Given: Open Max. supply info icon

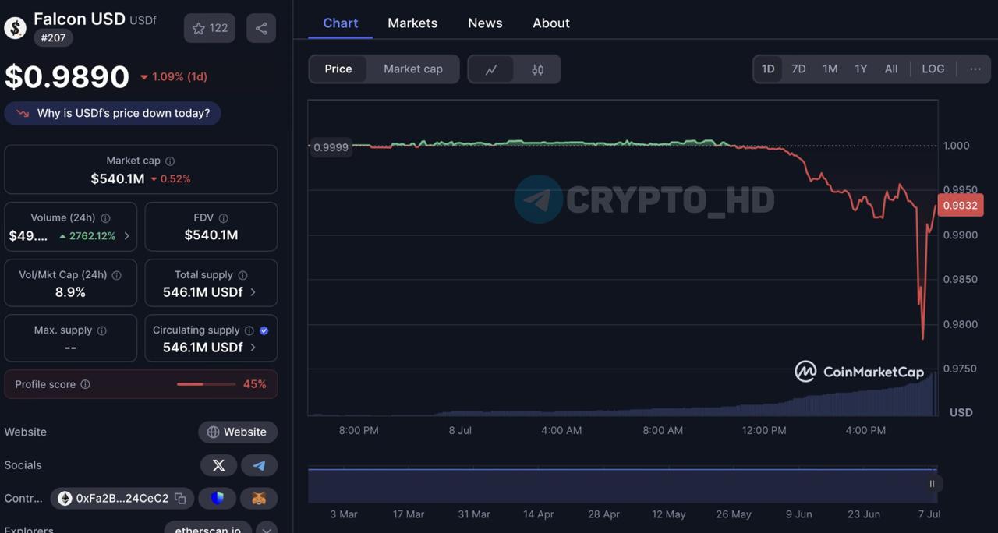Looking at the screenshot, I should [x=101, y=330].
